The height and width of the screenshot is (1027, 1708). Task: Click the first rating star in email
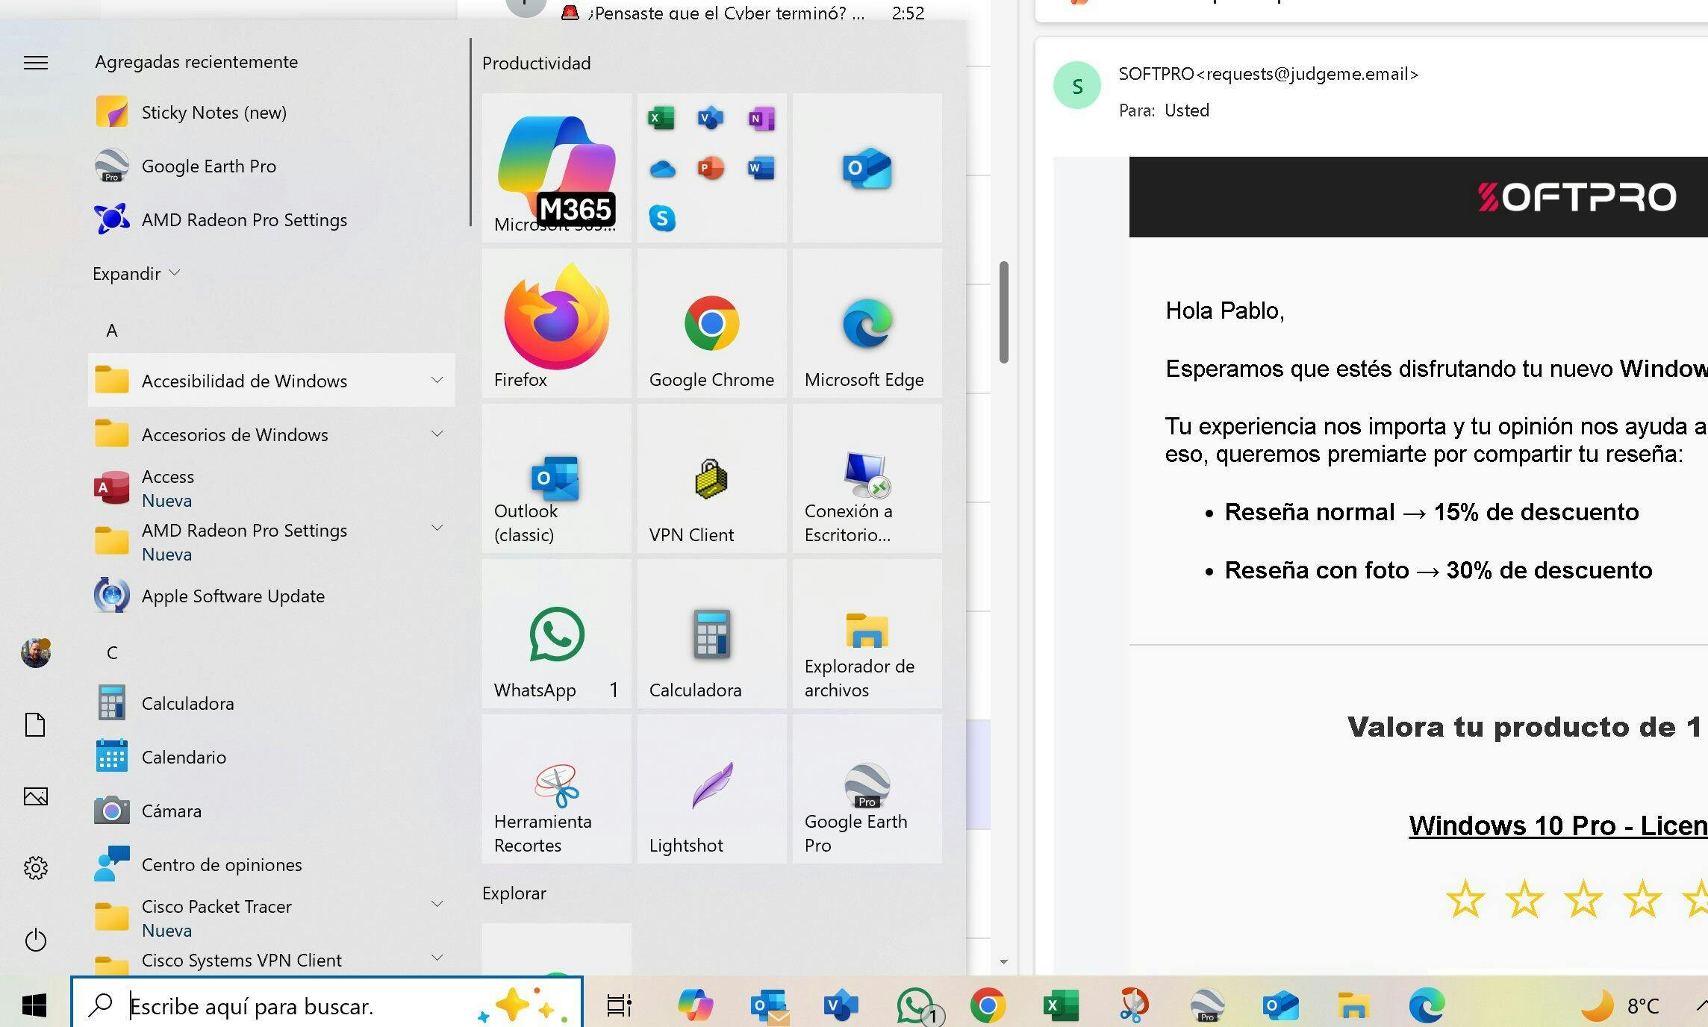tap(1465, 899)
